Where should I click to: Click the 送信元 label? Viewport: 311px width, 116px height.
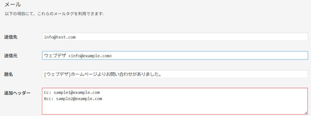[x=11, y=56]
